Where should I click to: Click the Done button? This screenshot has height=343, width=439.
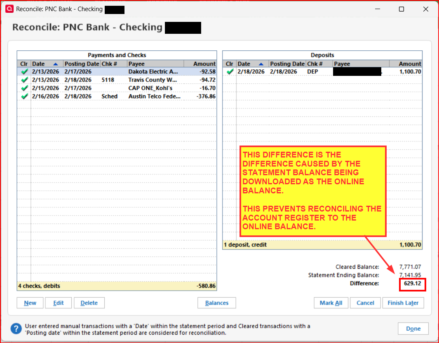tap(413, 329)
